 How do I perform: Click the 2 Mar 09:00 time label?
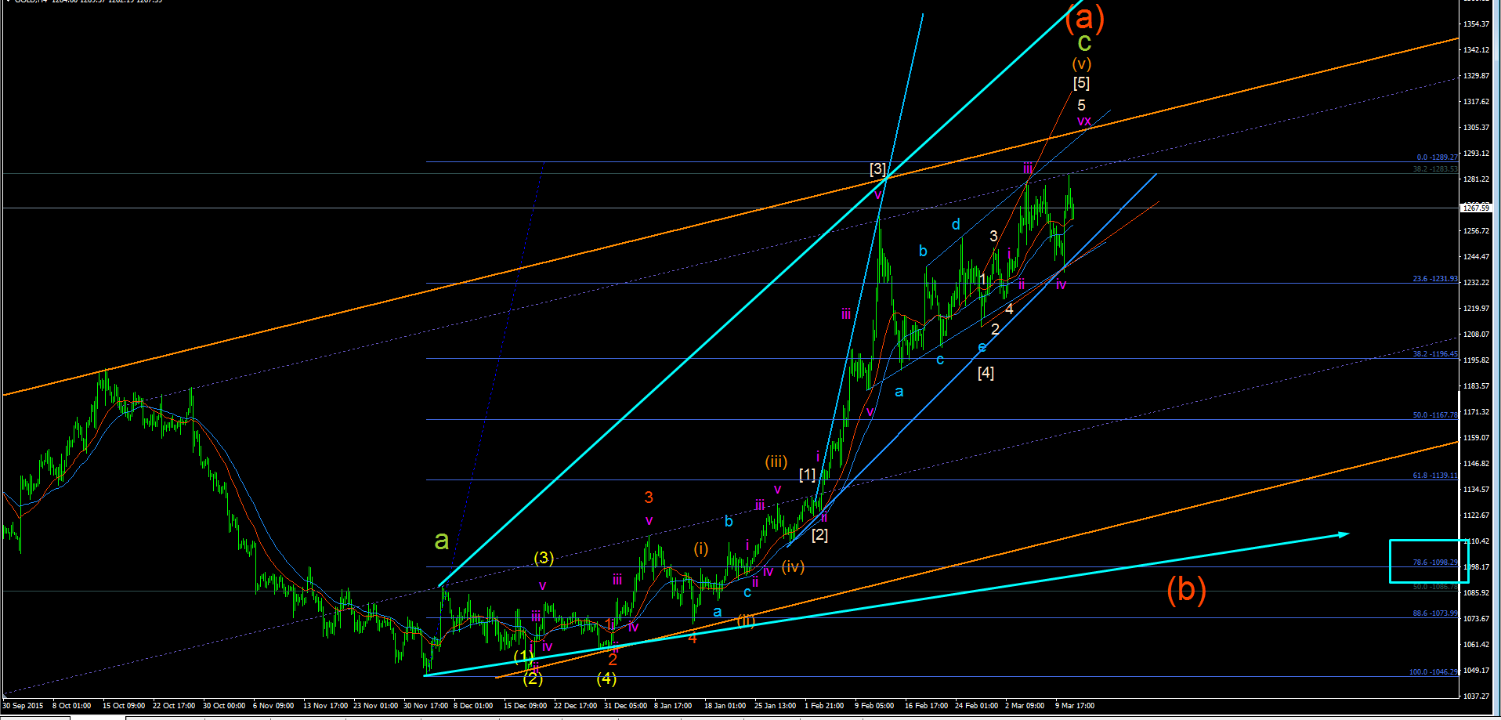coord(1025,706)
